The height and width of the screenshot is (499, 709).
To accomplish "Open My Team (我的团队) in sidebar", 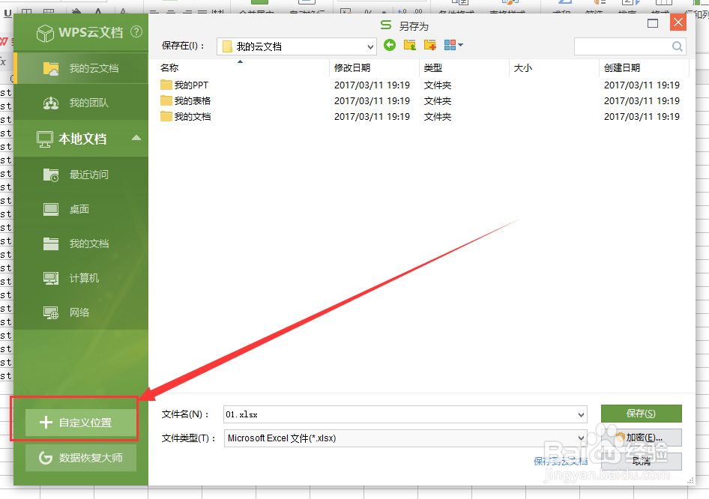I will 82,103.
